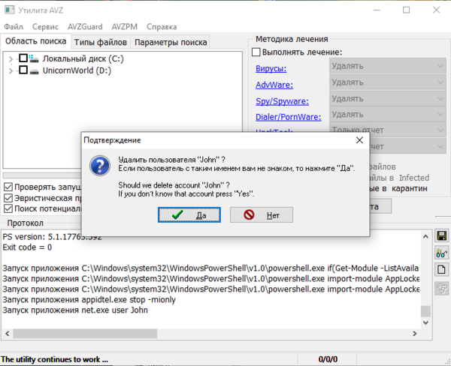Image resolution: width=451 pixels, height=366 pixels.
Task: Click the 'PS version: 5.1' protocol line
Action: 52,237
